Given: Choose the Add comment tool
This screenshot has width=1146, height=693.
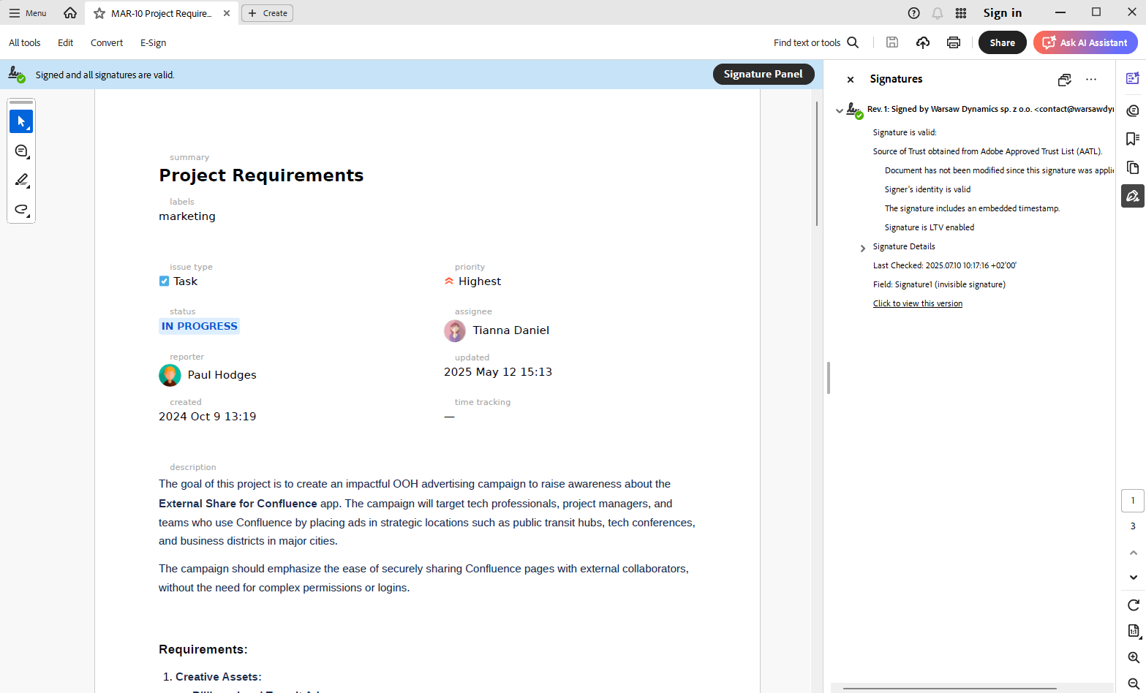Looking at the screenshot, I should tap(21, 151).
